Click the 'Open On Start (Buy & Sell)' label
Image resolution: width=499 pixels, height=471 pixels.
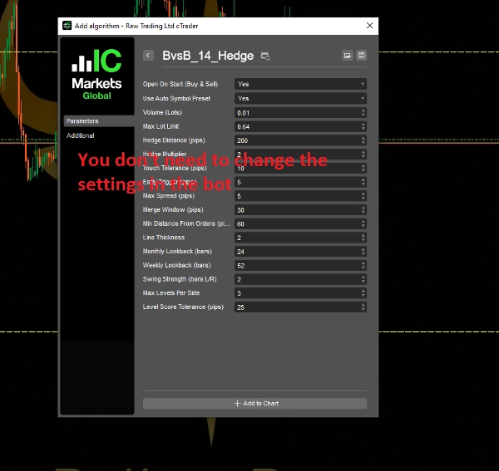click(180, 84)
